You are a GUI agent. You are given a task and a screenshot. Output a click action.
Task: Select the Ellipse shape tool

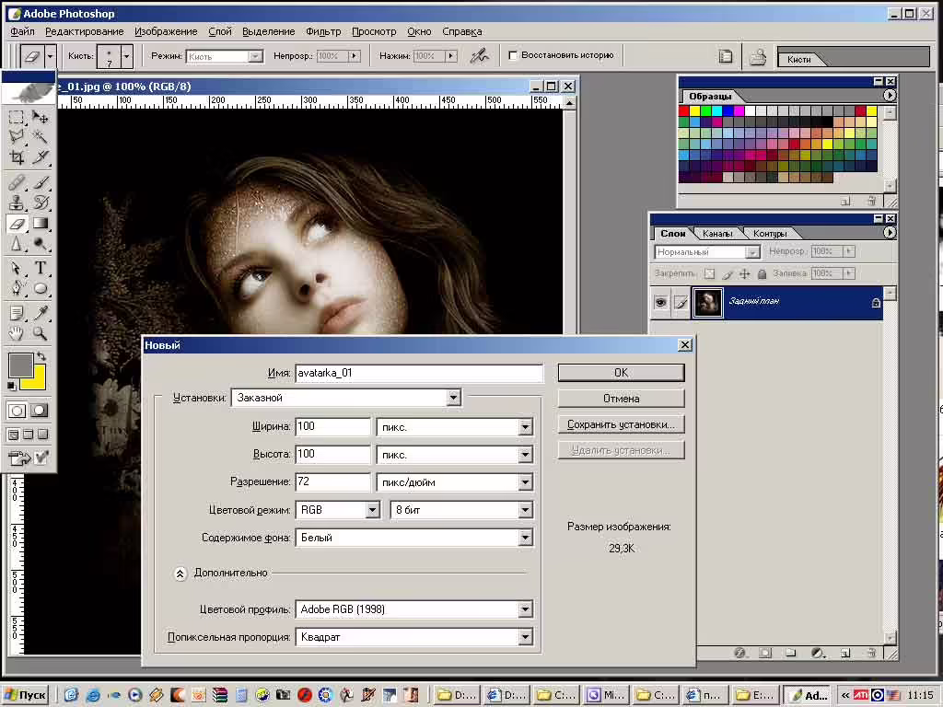pos(41,288)
